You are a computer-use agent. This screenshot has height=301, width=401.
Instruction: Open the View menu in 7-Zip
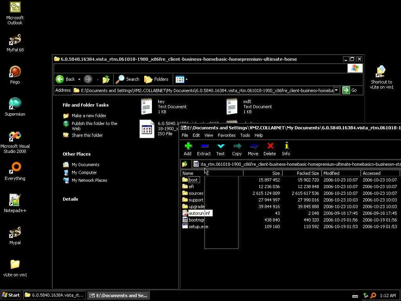tap(209, 135)
